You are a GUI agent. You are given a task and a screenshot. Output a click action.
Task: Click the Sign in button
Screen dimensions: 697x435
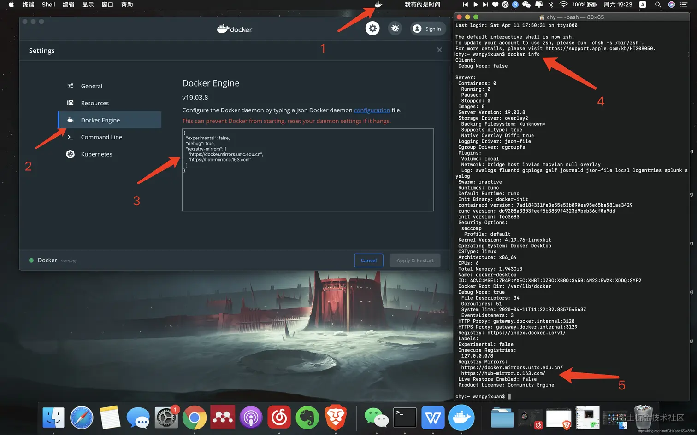428,29
